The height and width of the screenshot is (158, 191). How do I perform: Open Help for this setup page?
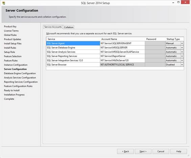point(178,152)
